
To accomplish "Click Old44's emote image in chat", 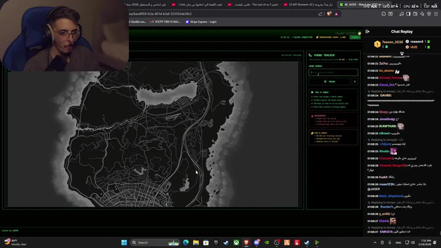I will pyautogui.click(x=393, y=221).
